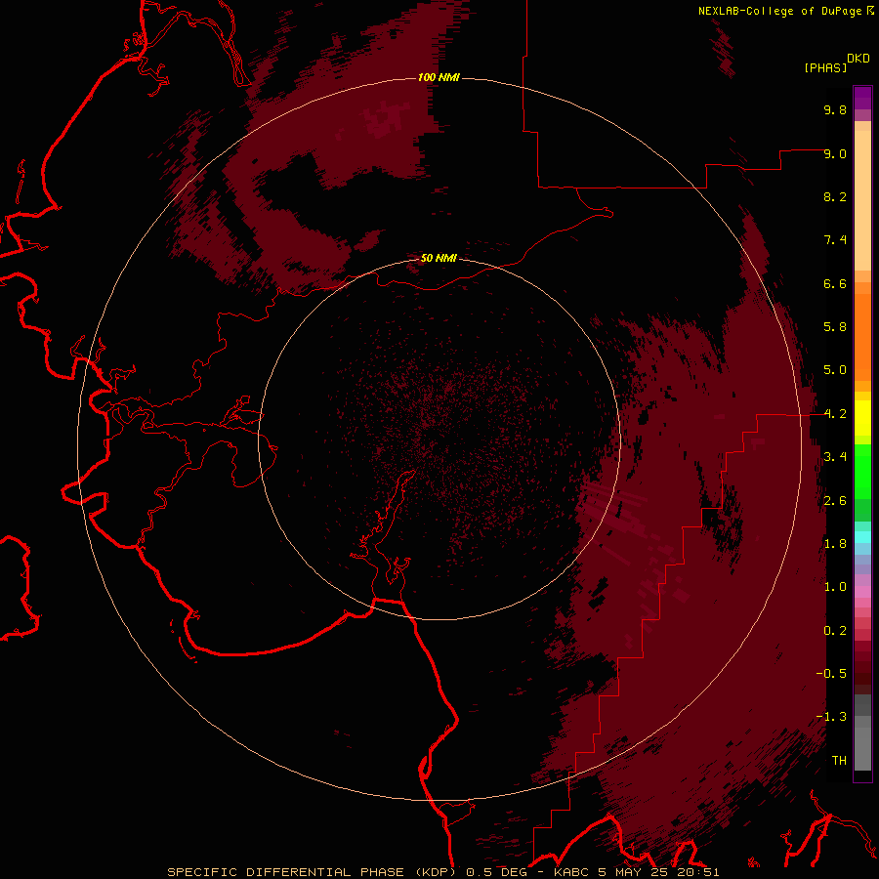Click the 5 MAY 25 date text
This screenshot has width=879, height=879.
click(x=633, y=872)
